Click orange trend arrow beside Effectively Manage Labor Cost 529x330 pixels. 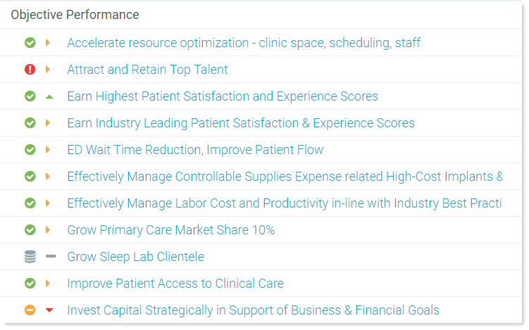48,203
